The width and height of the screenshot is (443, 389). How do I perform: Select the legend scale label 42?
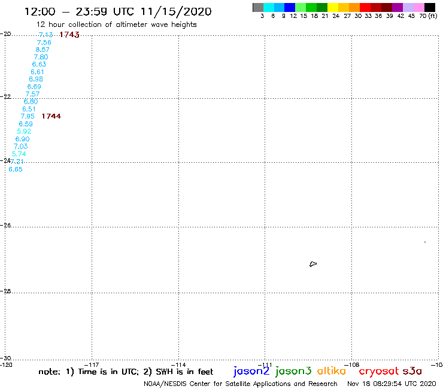(400, 16)
